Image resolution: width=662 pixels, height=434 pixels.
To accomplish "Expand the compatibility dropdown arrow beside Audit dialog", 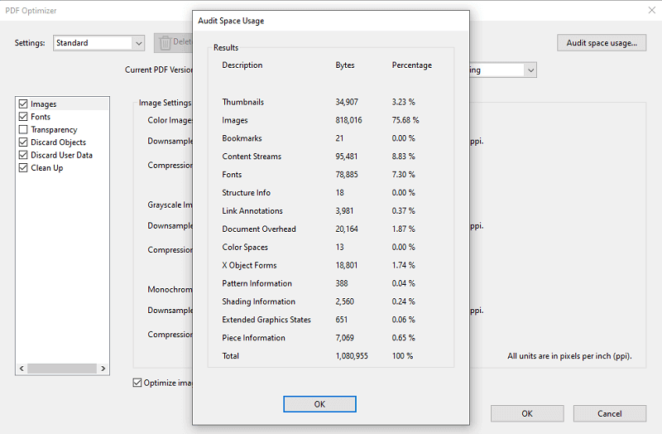I will [x=530, y=70].
